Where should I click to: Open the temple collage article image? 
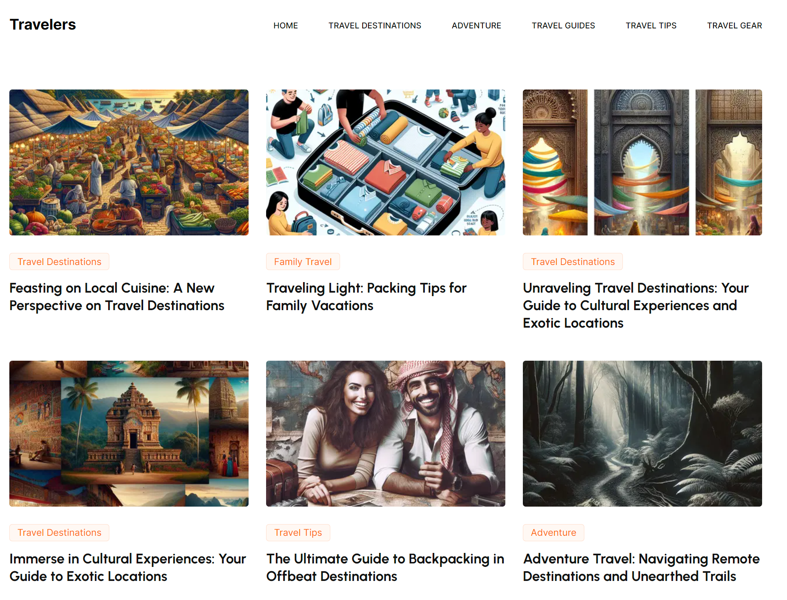[x=129, y=433]
